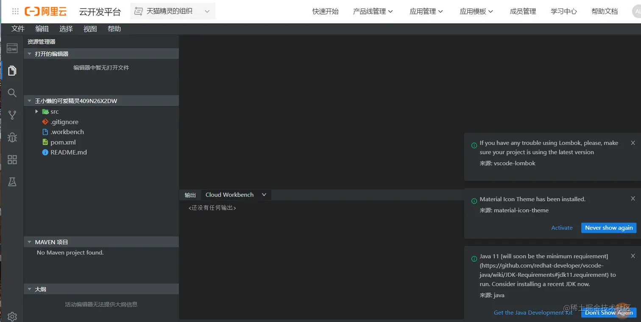
Task: Open the 选择 menu
Action: (66, 29)
